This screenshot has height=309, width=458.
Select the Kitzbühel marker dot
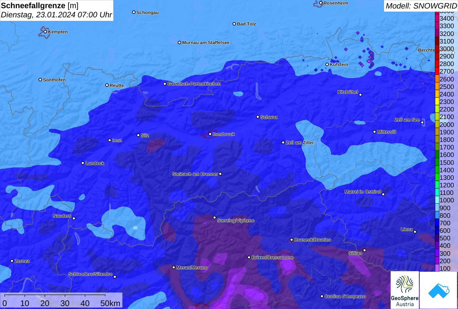click(x=361, y=95)
